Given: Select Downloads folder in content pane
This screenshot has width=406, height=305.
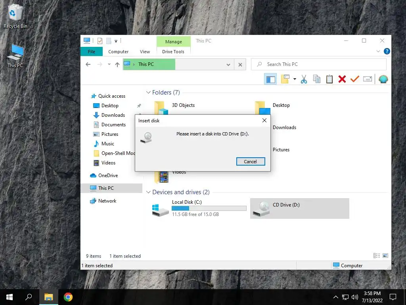Looking at the screenshot, I should pos(284,127).
